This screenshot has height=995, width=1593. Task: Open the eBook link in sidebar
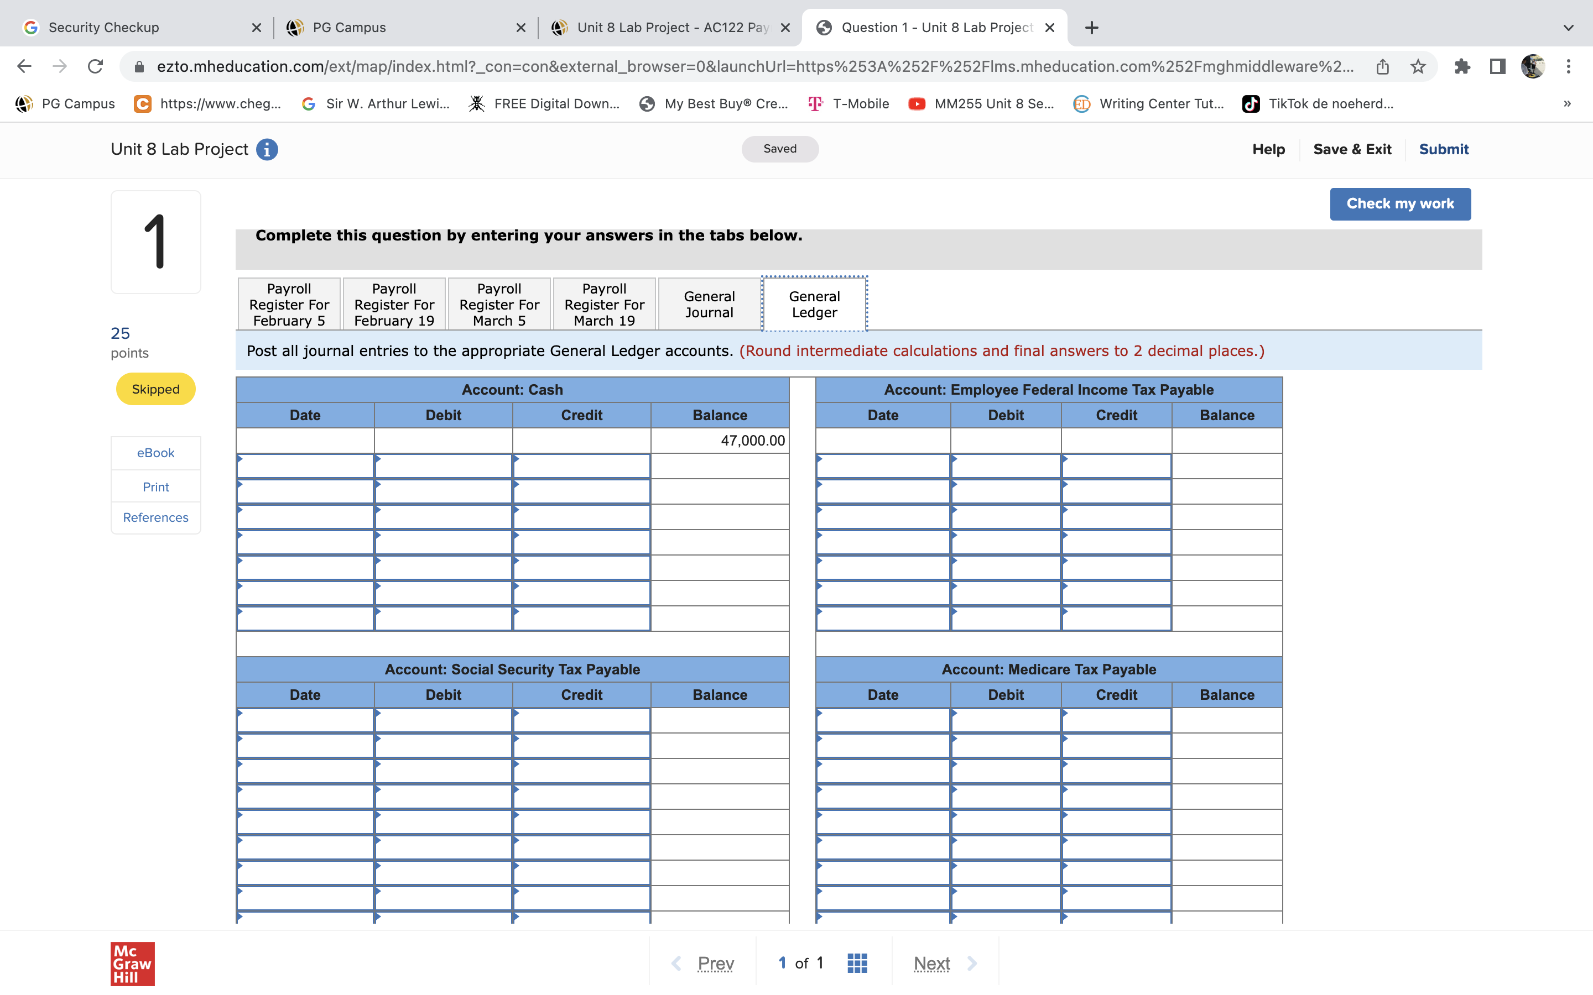click(155, 453)
